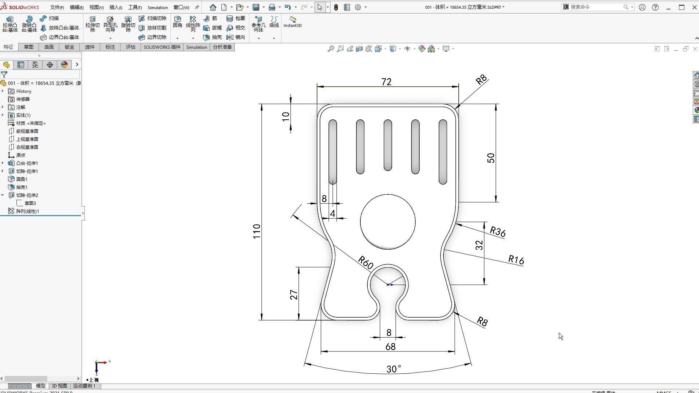This screenshot has height=393, width=699.
Task: Click the Fillet (圆角) tool
Action: pos(178,22)
